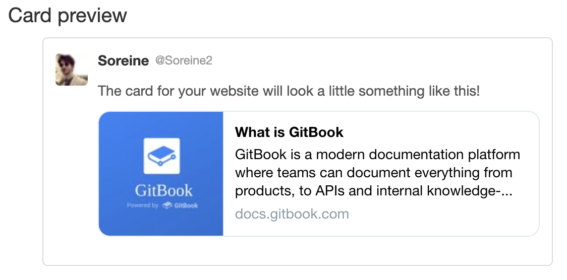This screenshot has height=280, width=567.
Task: Open the Soreine display name link
Action: [x=123, y=60]
